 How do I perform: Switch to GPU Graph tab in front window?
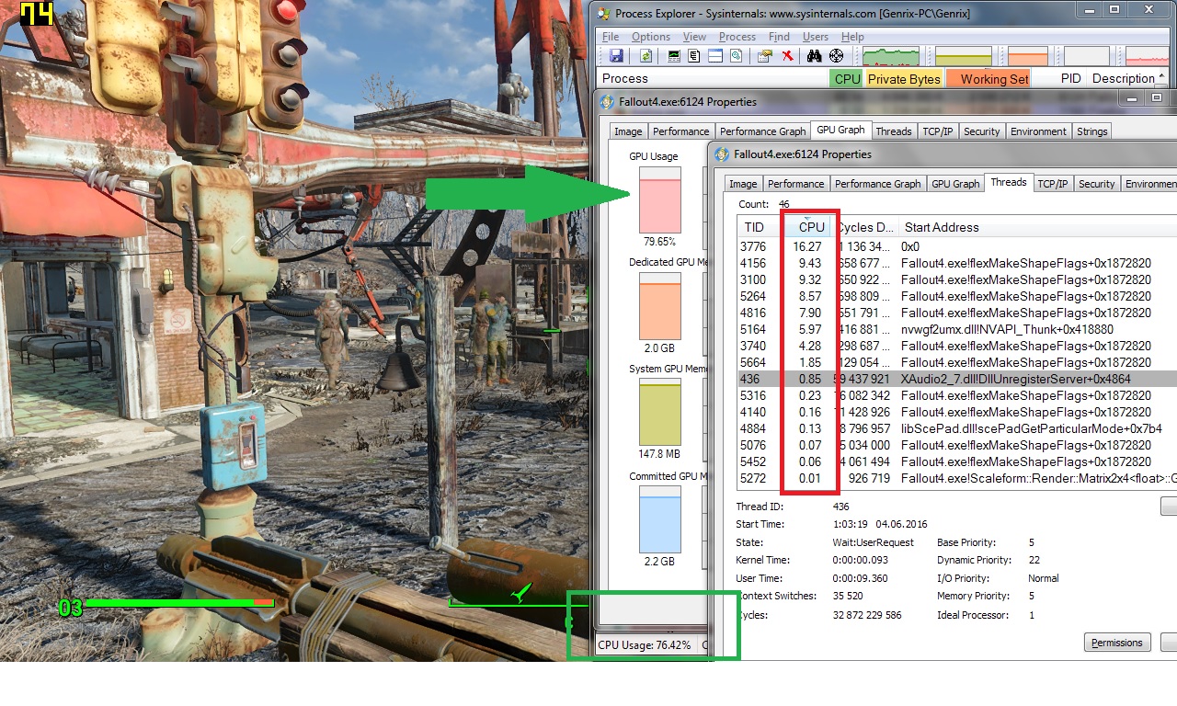click(x=955, y=184)
